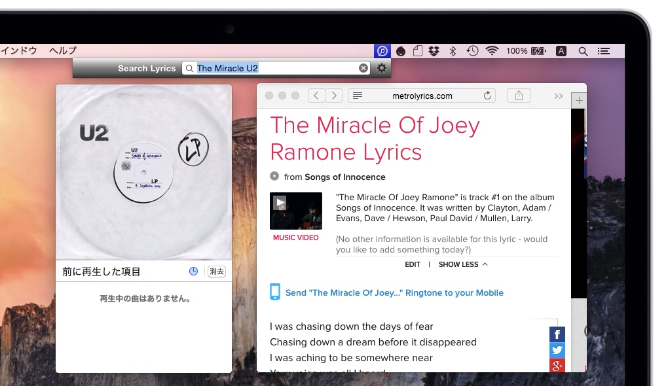Click the Bluetooth status icon

[x=453, y=51]
